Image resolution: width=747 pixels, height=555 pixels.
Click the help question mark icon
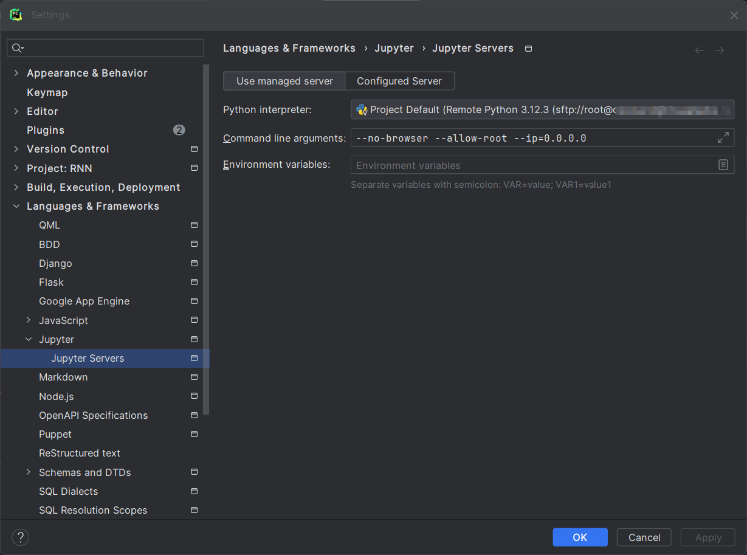[20, 537]
